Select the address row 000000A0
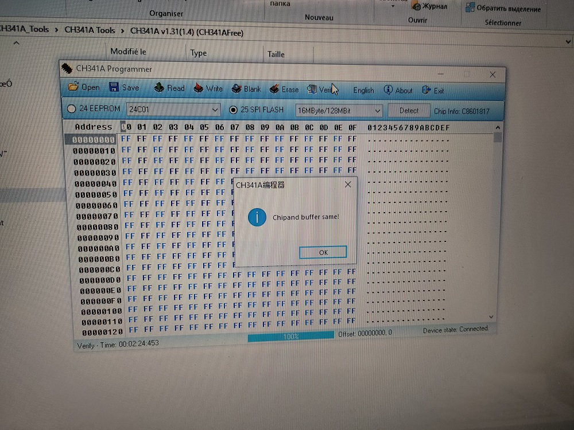Viewport: 574px width, 430px height. point(99,248)
